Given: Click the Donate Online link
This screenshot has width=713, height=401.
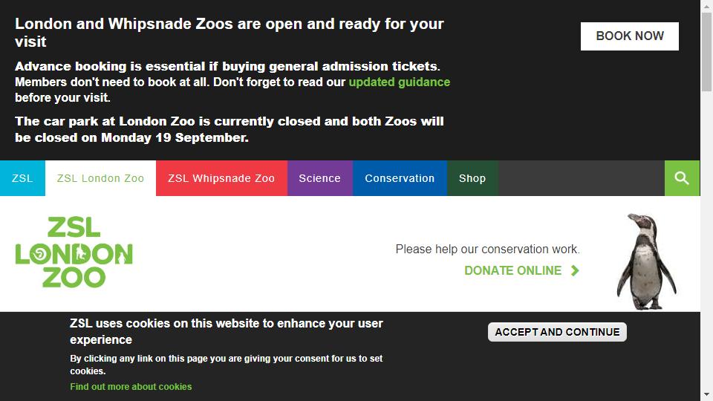Looking at the screenshot, I should [513, 270].
